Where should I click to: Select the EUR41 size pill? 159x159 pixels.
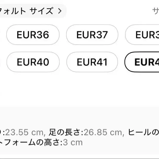click(92, 62)
